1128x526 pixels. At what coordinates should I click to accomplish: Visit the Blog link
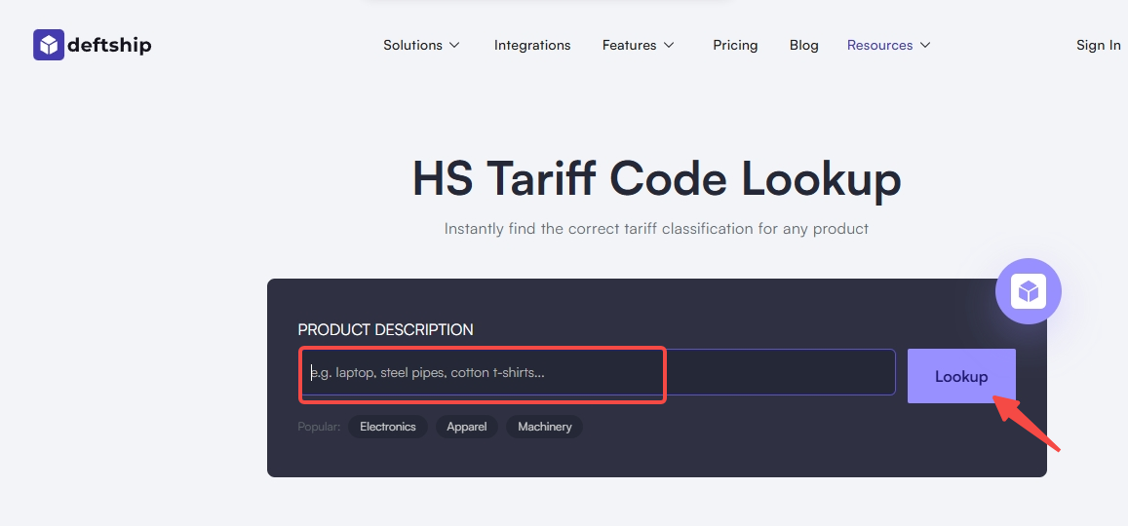(x=803, y=45)
